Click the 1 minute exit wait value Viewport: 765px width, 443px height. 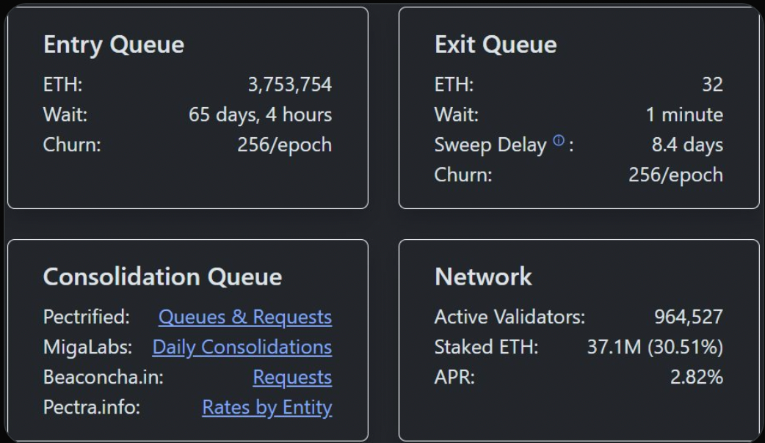(684, 114)
